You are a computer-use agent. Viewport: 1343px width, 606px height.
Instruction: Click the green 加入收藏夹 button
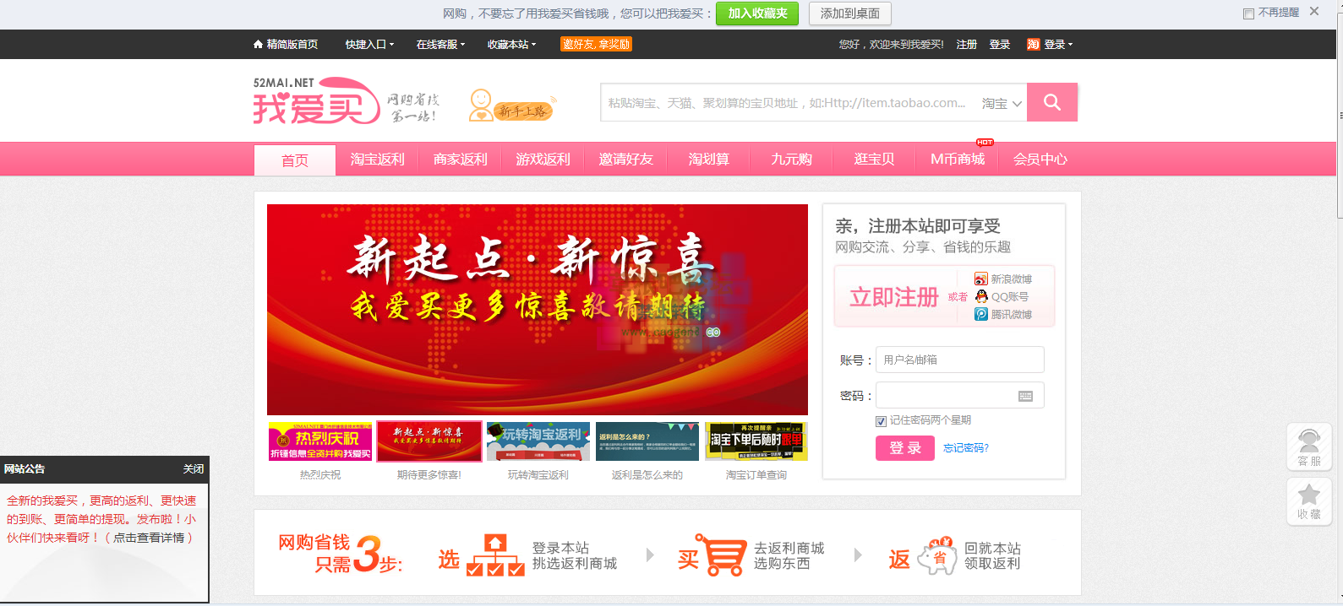[x=757, y=14]
